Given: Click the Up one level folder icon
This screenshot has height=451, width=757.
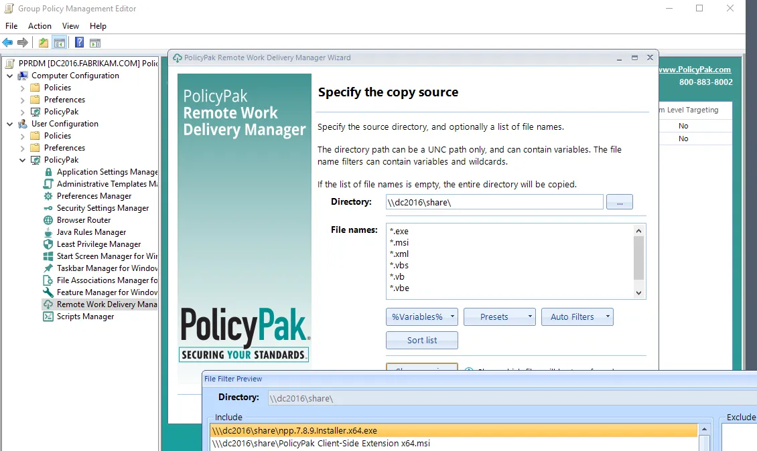Looking at the screenshot, I should pos(44,42).
